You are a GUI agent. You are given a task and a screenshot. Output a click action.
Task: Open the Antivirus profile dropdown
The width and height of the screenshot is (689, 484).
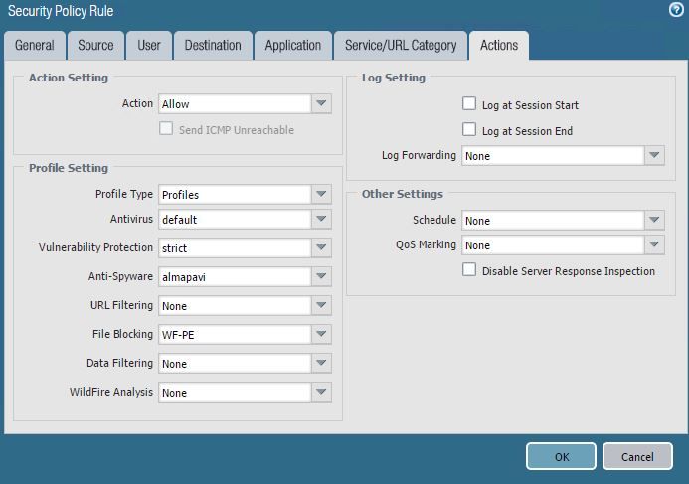(321, 219)
